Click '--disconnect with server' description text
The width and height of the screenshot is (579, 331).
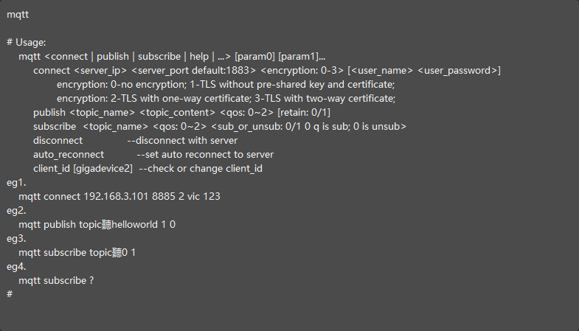tap(182, 141)
